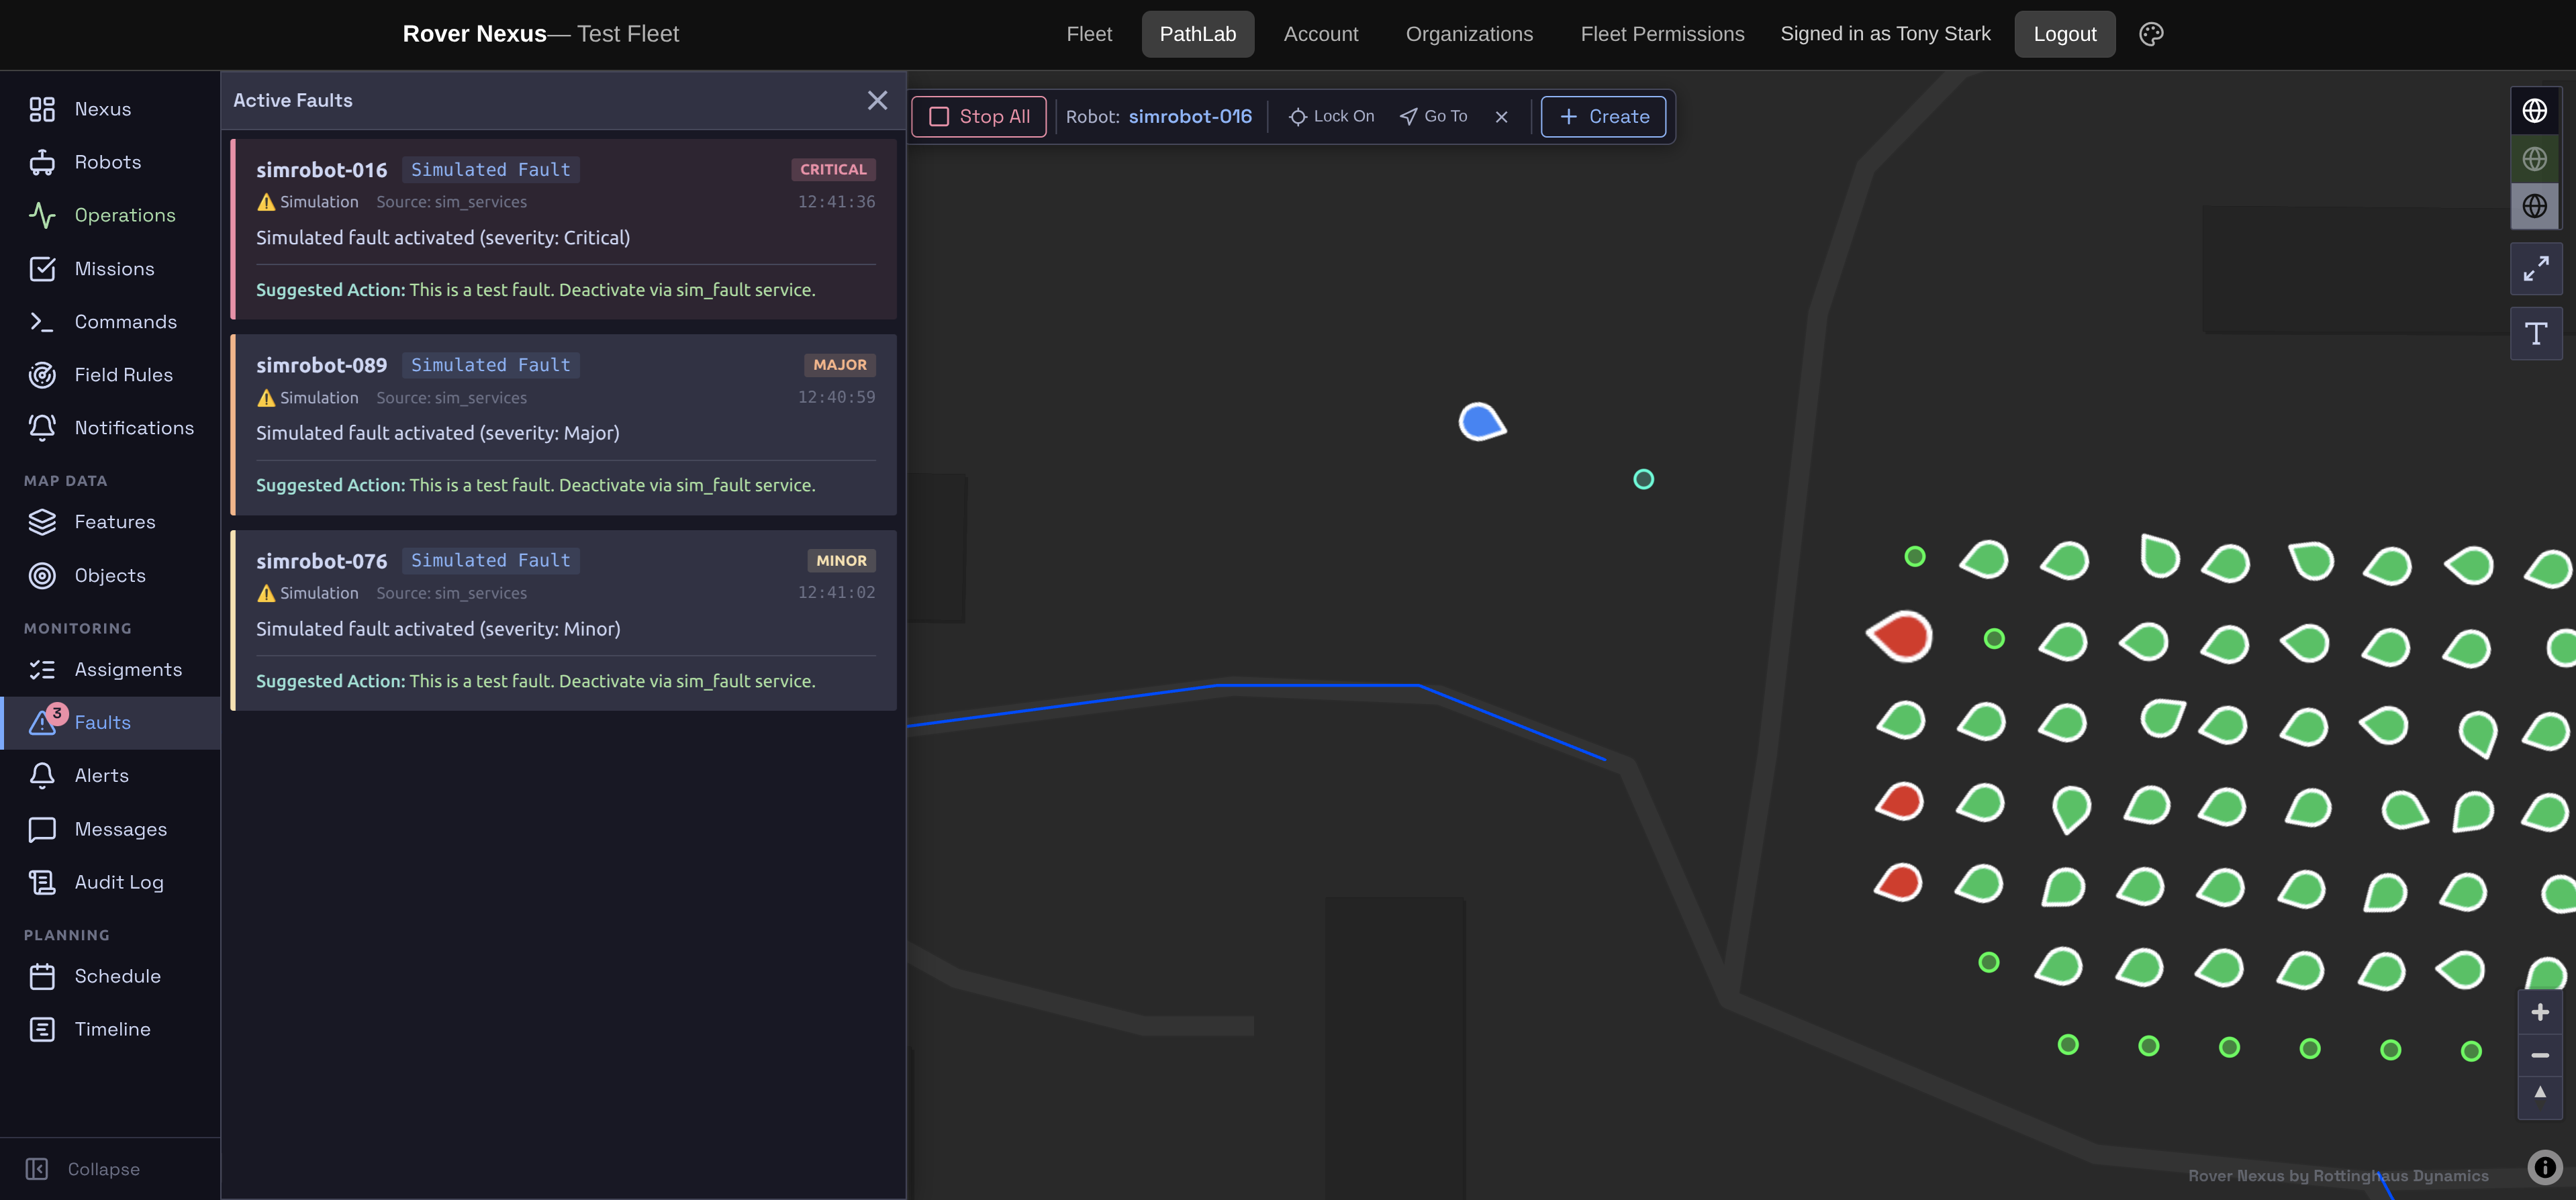The width and height of the screenshot is (2576, 1200).
Task: Open the Account page
Action: [x=1321, y=34]
